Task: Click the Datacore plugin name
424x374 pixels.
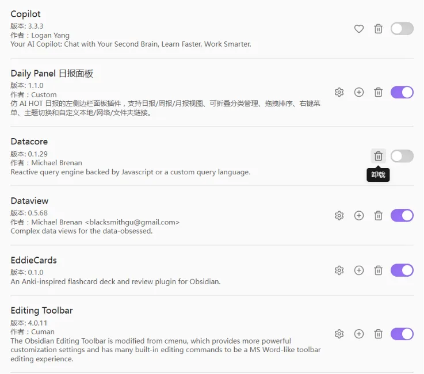Action: 29,142
